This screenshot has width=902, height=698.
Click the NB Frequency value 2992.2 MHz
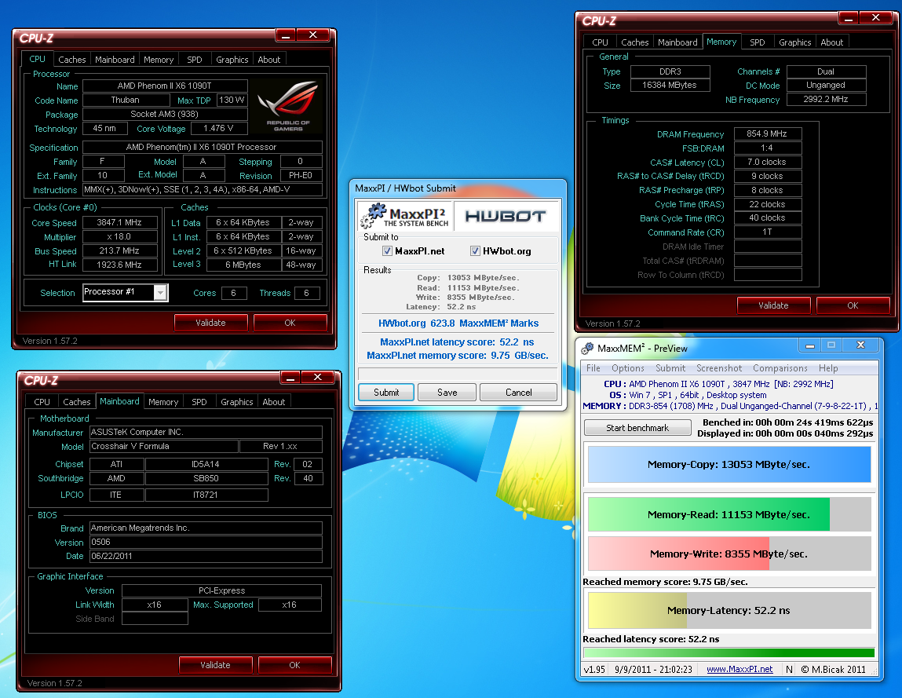coord(826,99)
